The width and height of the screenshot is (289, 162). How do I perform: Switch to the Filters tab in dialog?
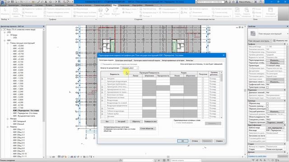click(x=190, y=60)
